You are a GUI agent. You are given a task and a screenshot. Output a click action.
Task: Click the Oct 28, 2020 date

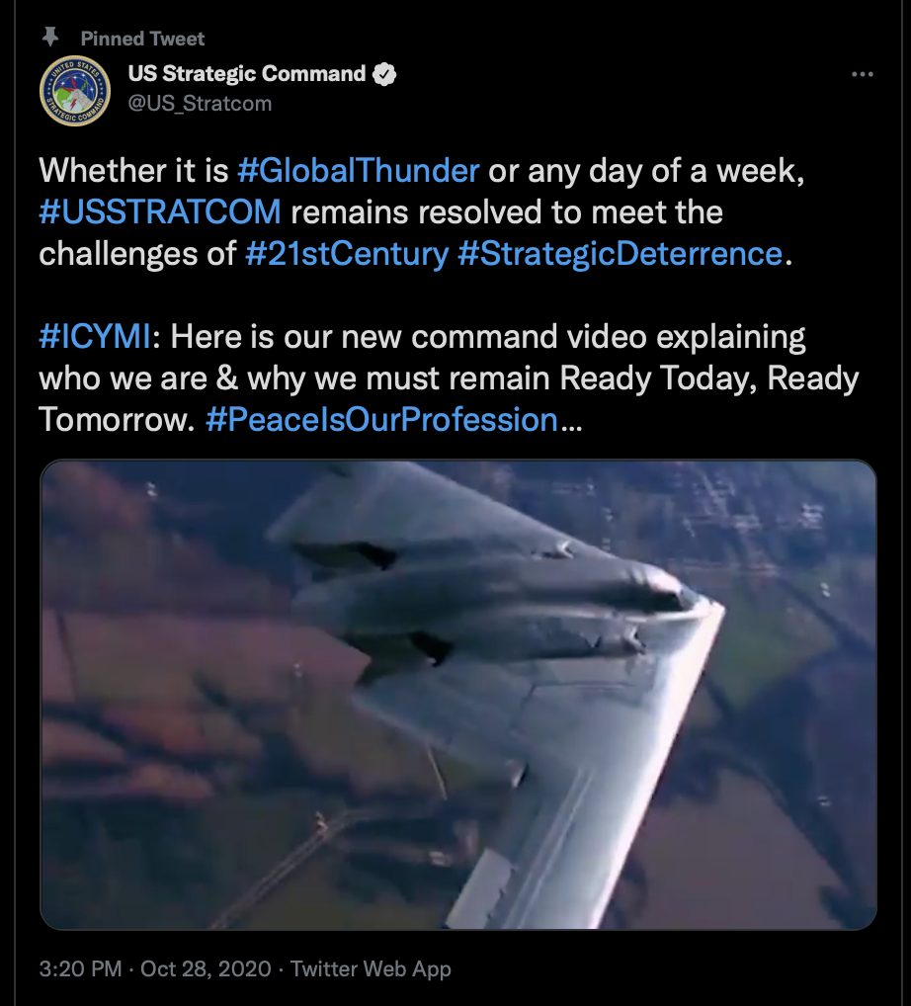pos(206,968)
